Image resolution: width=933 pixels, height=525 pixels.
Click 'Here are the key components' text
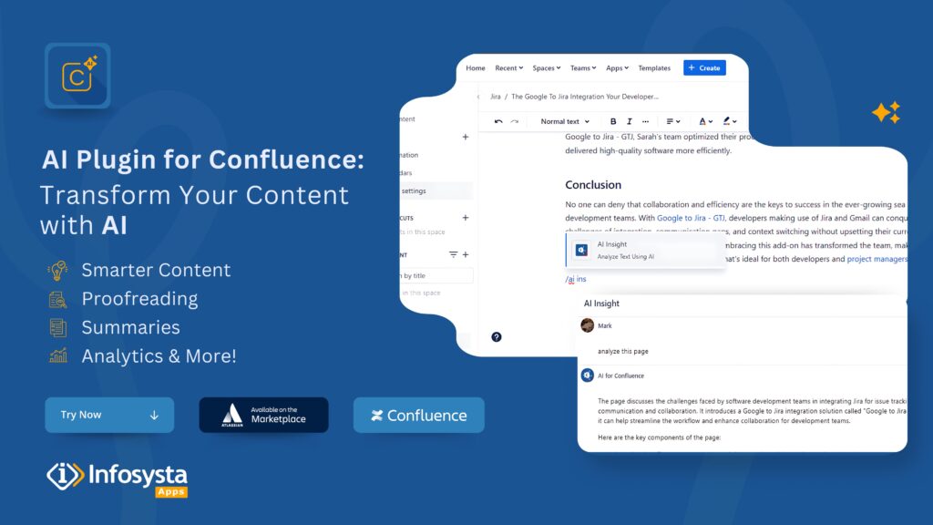point(660,437)
